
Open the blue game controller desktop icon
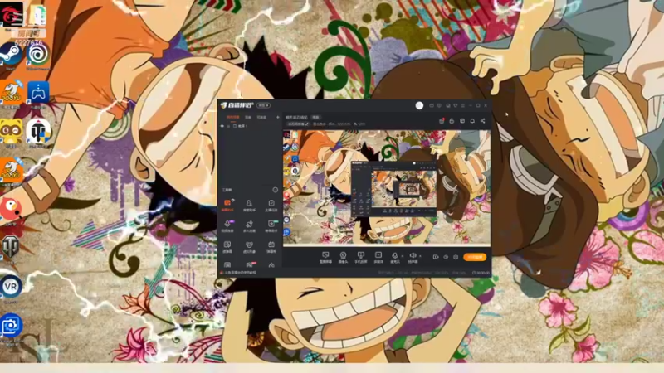38,94
